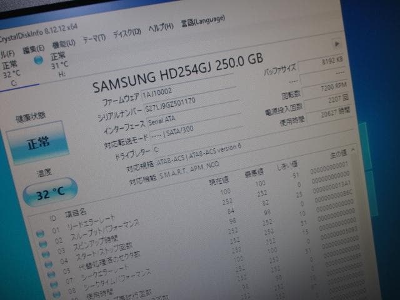Click the 2207 回 power-on count field

pyautogui.click(x=326, y=101)
